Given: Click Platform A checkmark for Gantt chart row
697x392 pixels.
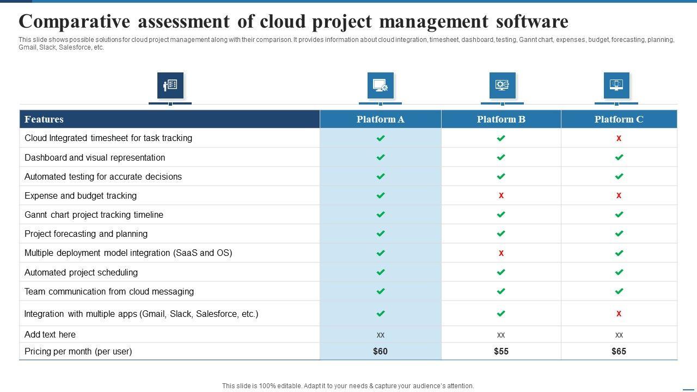Looking at the screenshot, I should pos(381,215).
